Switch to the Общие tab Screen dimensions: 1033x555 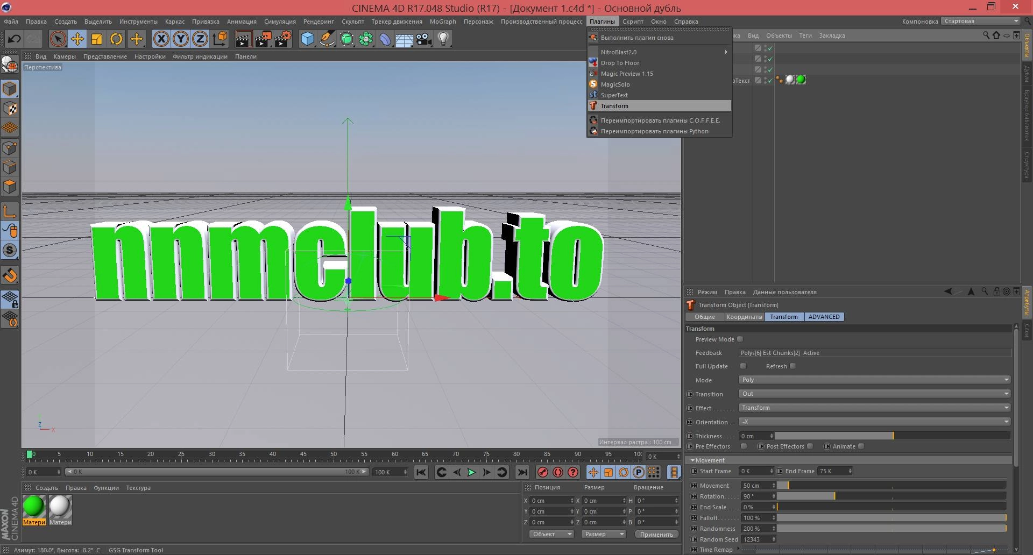[704, 317]
